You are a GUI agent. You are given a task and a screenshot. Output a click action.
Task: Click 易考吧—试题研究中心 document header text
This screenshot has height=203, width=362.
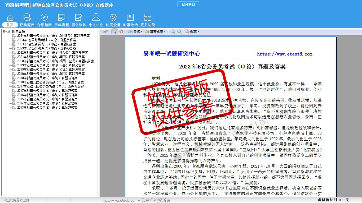click(x=171, y=54)
